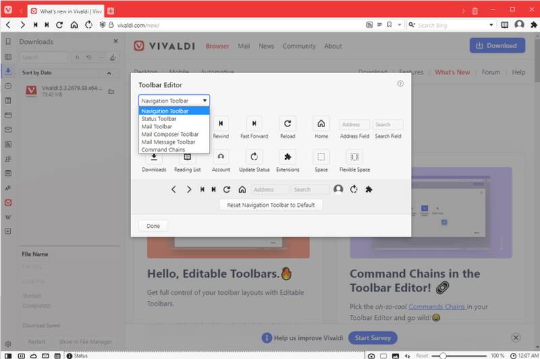Screen dimensions: 540x359
Task: Select Mail Message Toolbar option
Action: pos(174,142)
